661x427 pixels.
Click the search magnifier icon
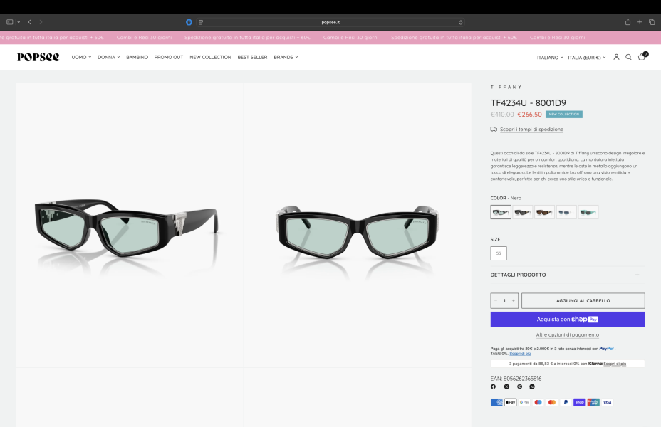pos(628,57)
